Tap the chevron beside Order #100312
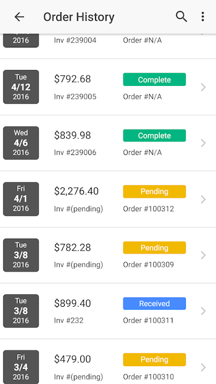Image resolution: width=216 pixels, height=384 pixels. pos(203,199)
